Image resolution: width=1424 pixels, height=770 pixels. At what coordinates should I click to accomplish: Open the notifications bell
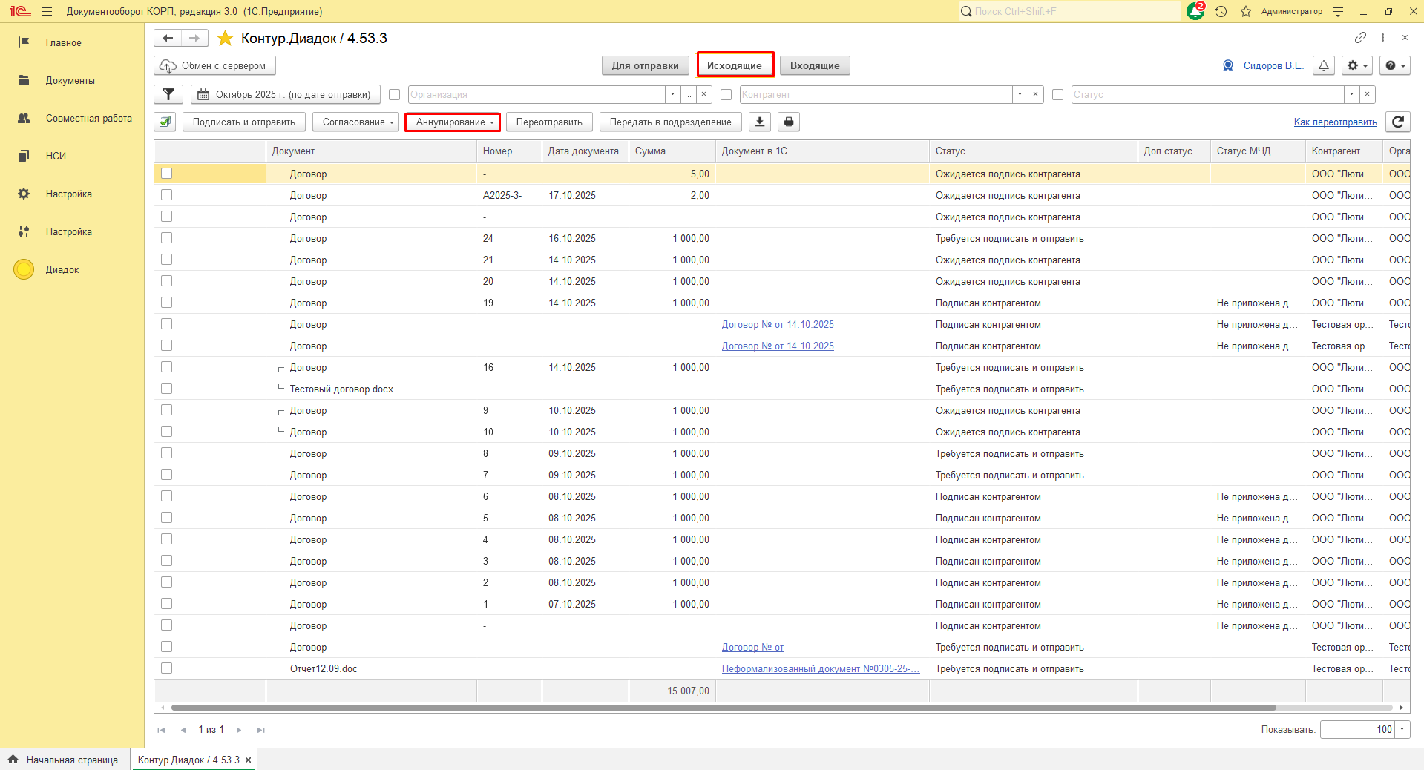(x=1323, y=65)
